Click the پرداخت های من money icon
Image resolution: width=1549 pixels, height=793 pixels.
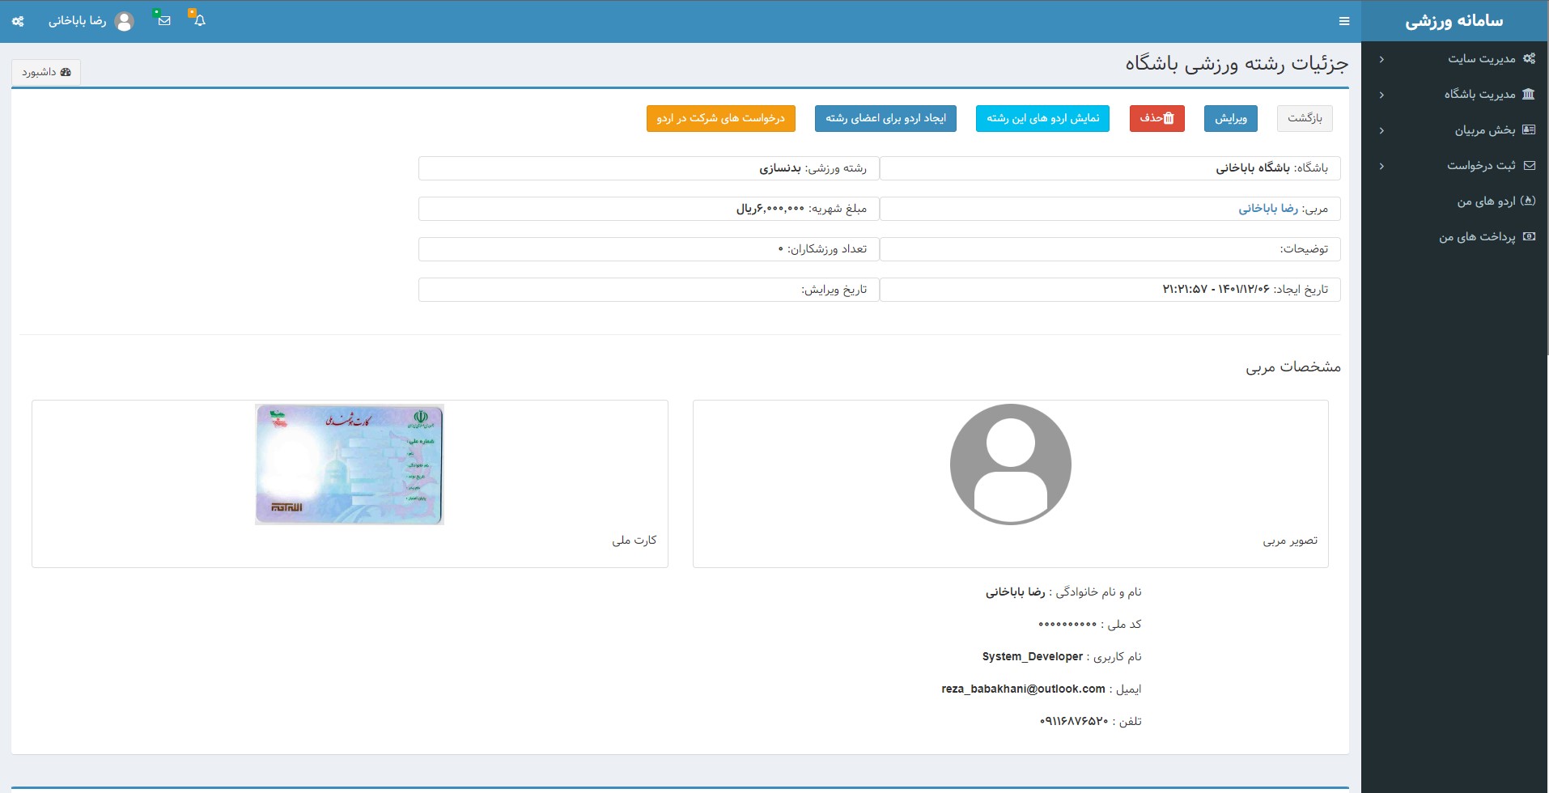click(x=1529, y=236)
